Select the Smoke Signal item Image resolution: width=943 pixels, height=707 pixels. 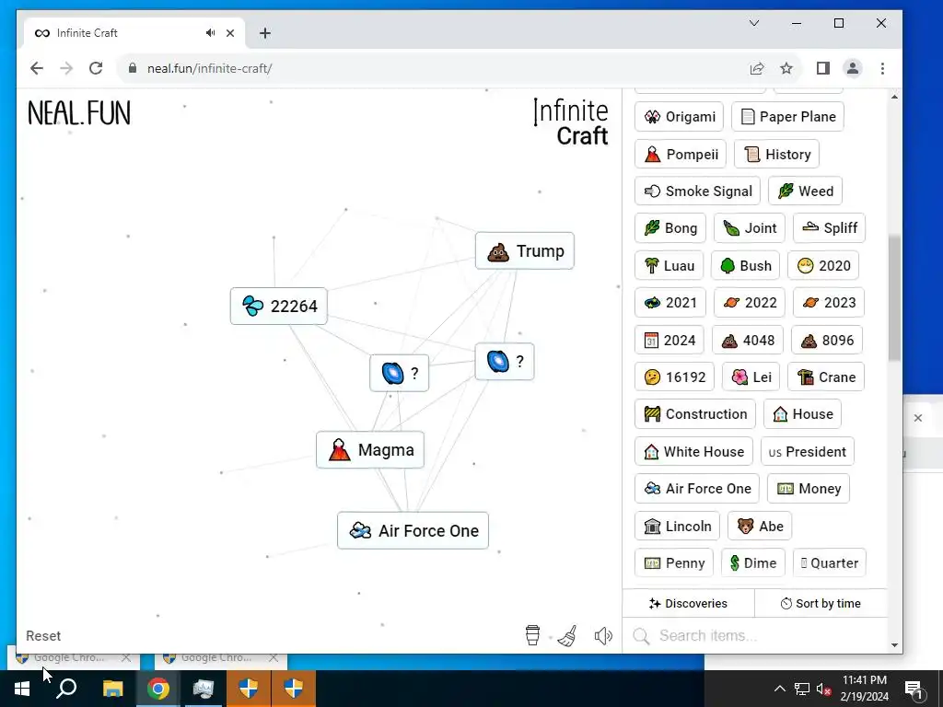click(x=698, y=191)
